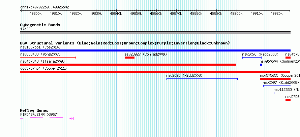Select the red nsv575655 loss bar

click(x=275, y=79)
